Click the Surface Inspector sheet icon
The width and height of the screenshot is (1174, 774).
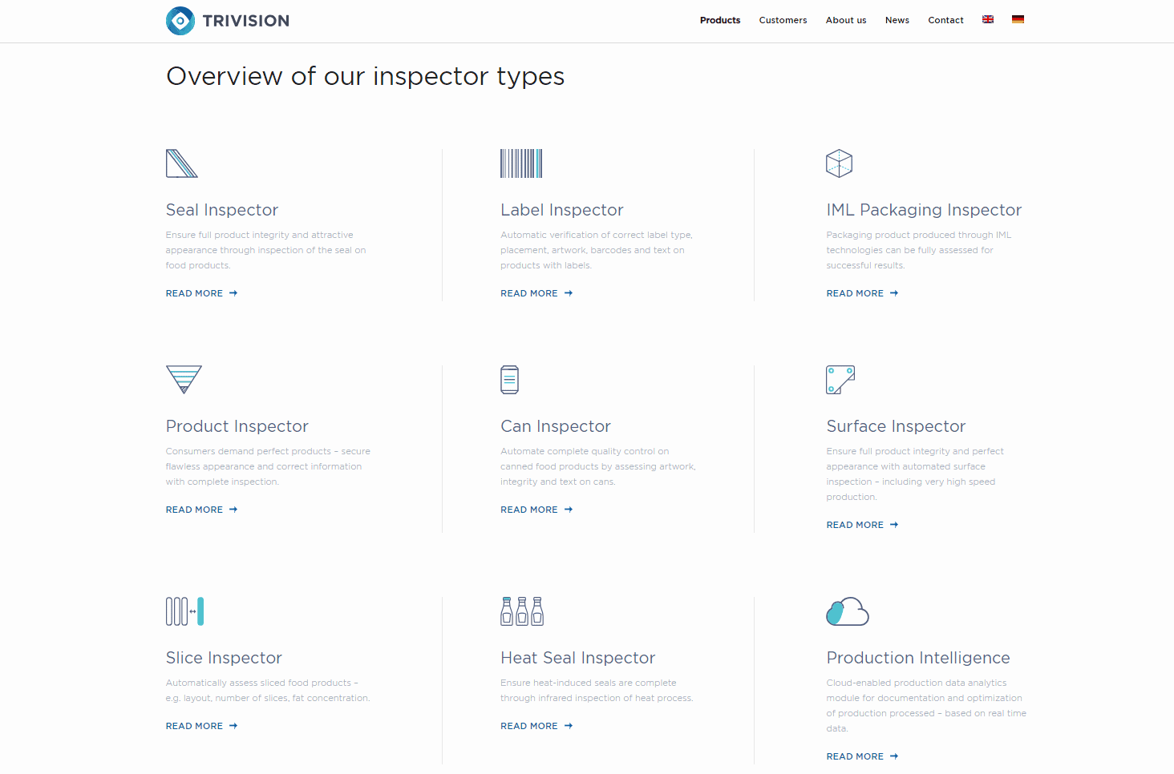coord(840,380)
